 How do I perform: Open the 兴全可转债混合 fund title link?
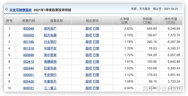tap(21, 10)
